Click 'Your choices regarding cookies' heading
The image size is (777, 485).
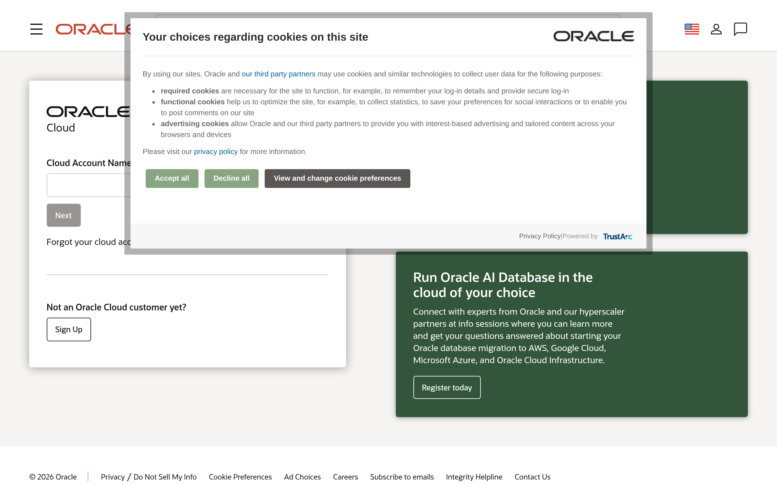click(255, 37)
